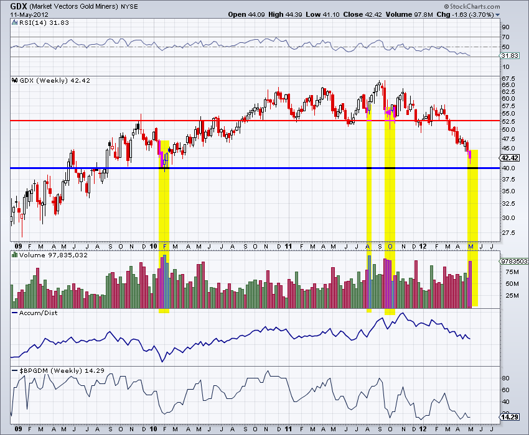The image size is (529, 435).
Task: Click the yellow highlight over May 2012
Action: point(472,228)
